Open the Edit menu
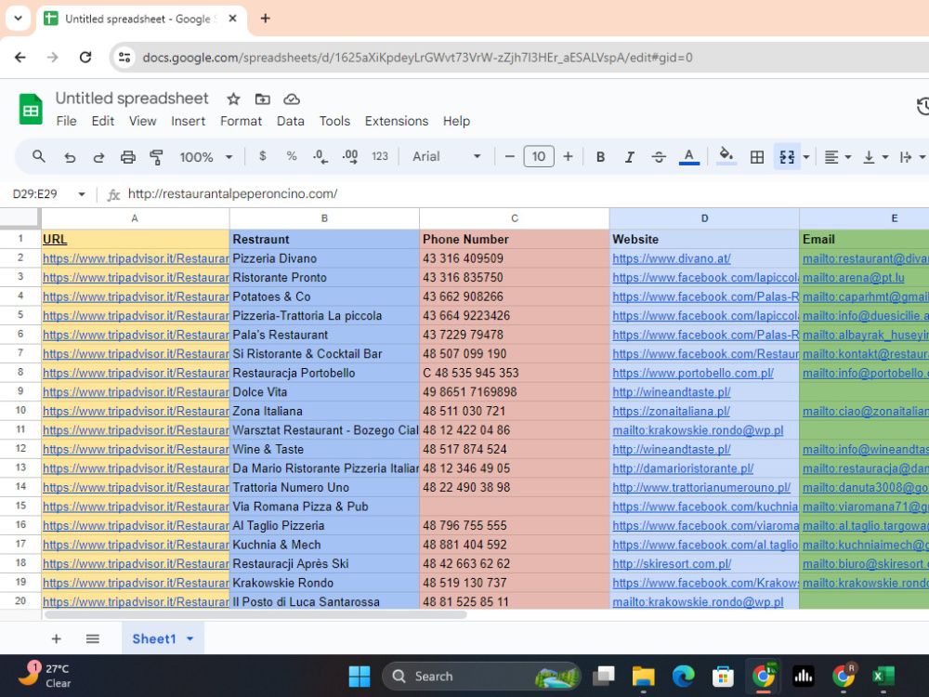 tap(102, 121)
